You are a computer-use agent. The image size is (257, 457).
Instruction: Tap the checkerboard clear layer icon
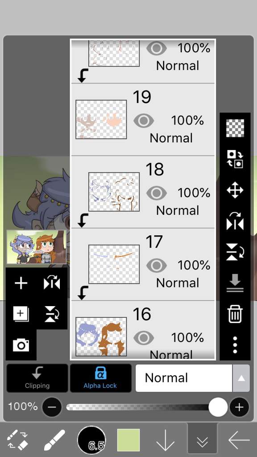click(235, 128)
